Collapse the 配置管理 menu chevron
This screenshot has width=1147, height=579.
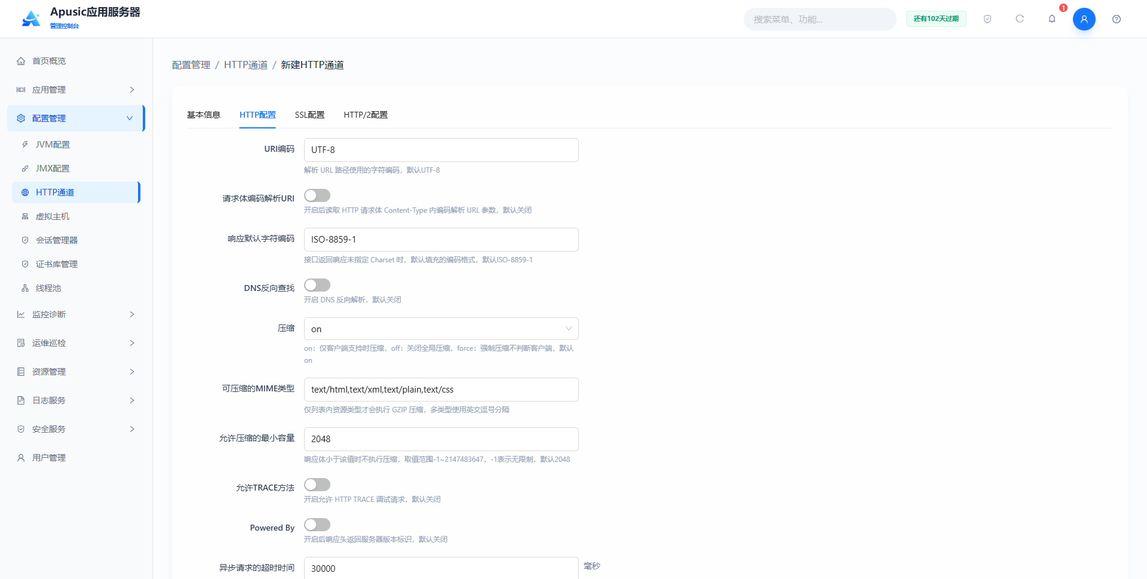pos(130,118)
